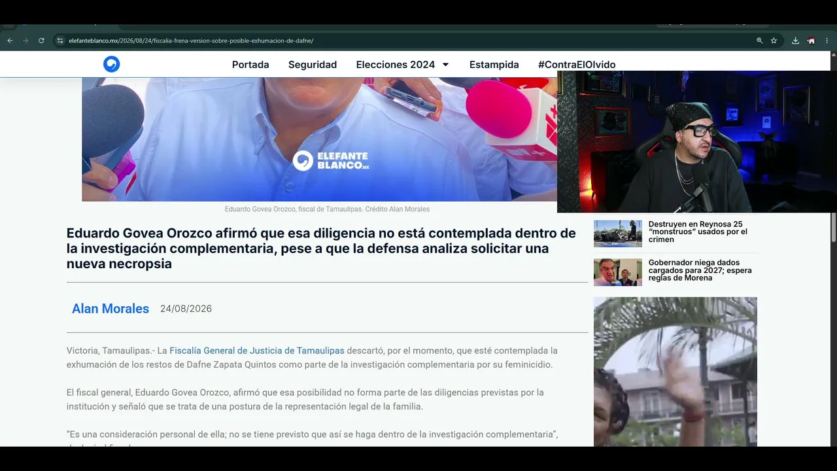The width and height of the screenshot is (837, 471).
Task: Open the Estampida section
Action: [x=494, y=65]
